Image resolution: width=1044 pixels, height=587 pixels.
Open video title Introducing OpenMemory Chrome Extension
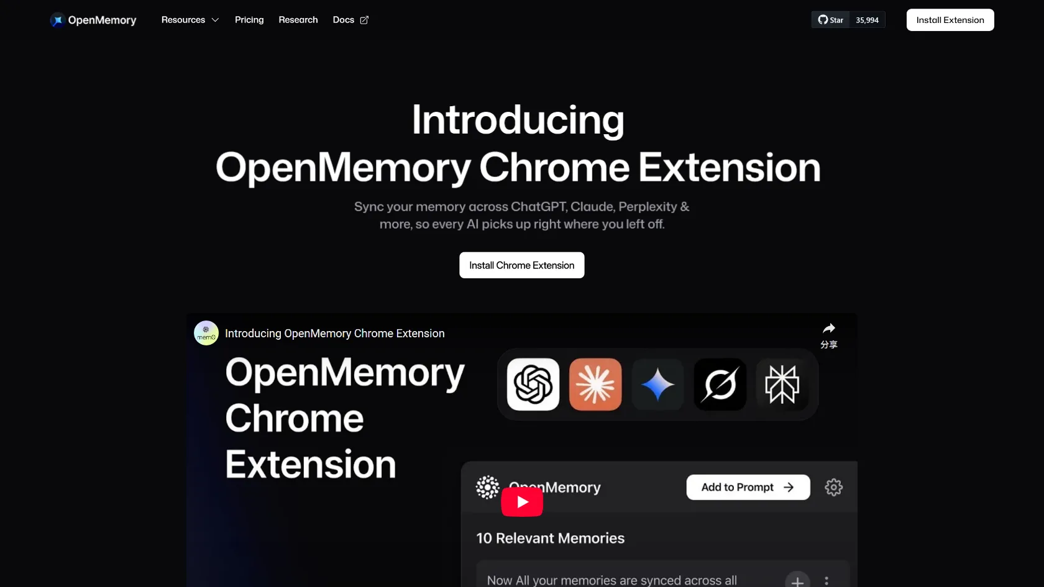(x=335, y=334)
